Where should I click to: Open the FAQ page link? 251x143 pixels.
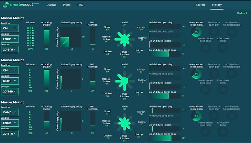point(80,5)
